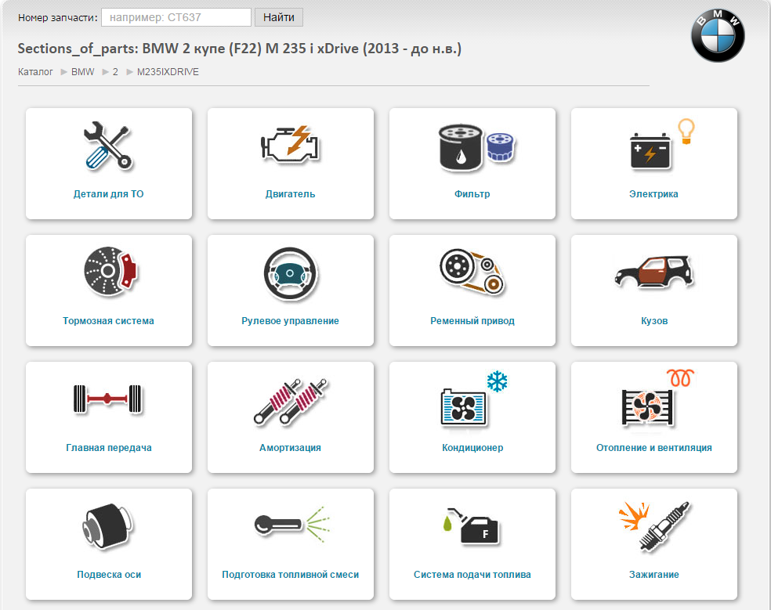
Task: Open the Подвеска оси link
Action: tap(109, 574)
